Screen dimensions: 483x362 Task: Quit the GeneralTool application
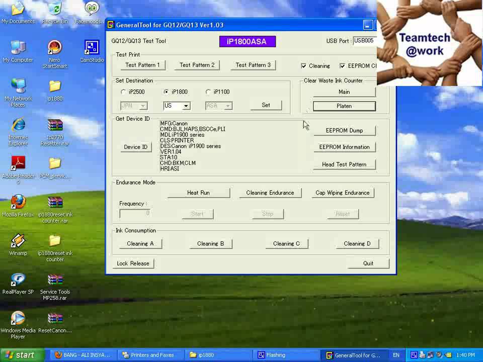368,263
